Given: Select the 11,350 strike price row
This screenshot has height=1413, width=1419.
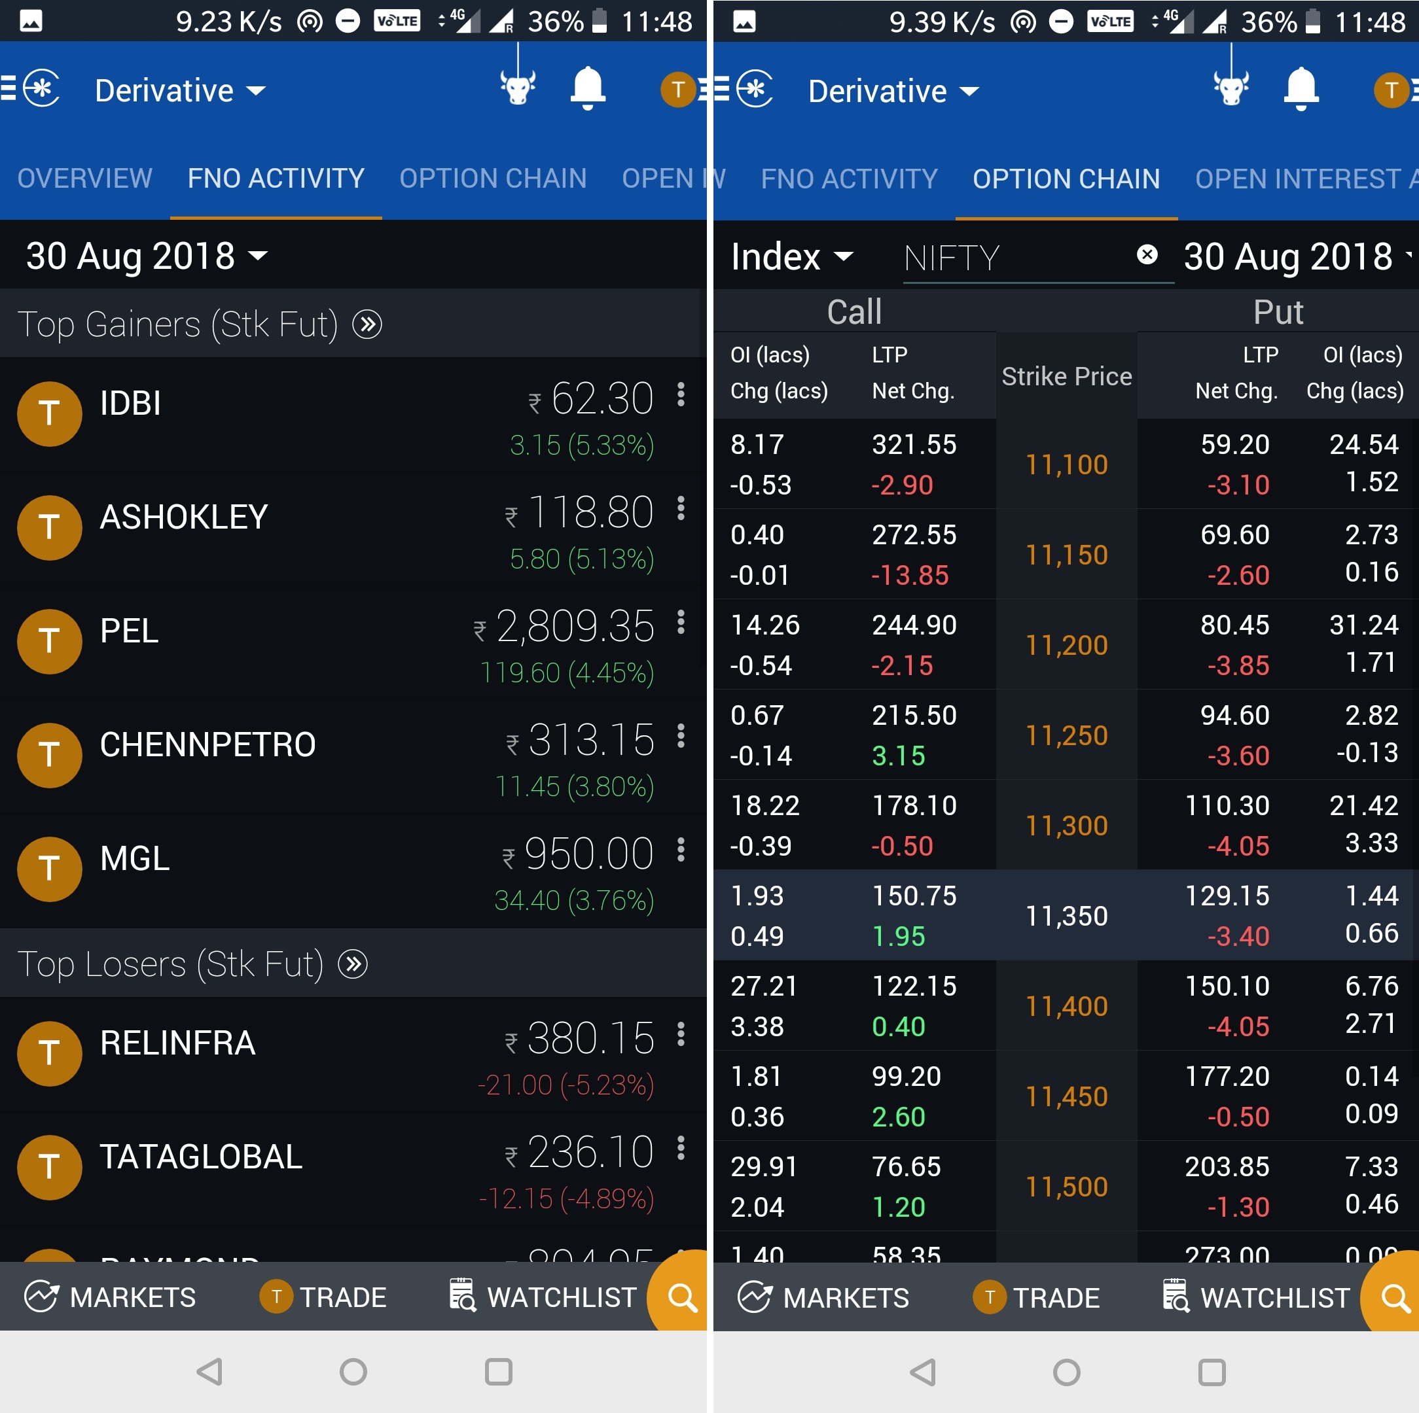Looking at the screenshot, I should click(1066, 915).
